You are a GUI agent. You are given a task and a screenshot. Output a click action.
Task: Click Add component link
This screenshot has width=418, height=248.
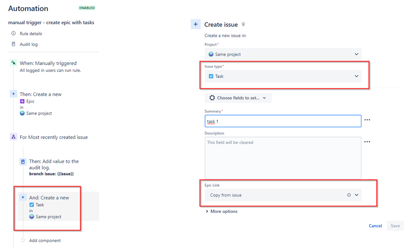(45, 240)
